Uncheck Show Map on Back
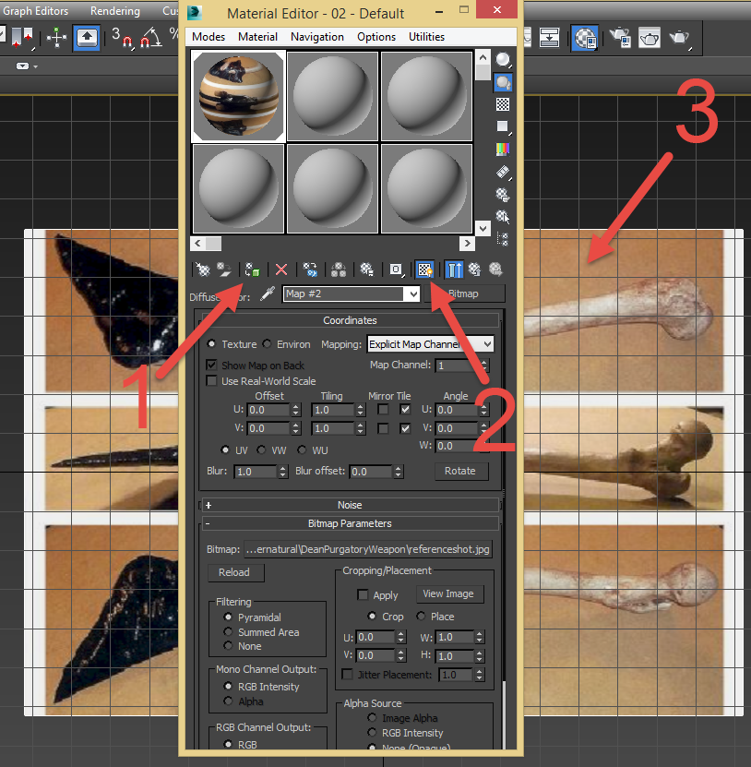The width and height of the screenshot is (751, 767). (212, 365)
